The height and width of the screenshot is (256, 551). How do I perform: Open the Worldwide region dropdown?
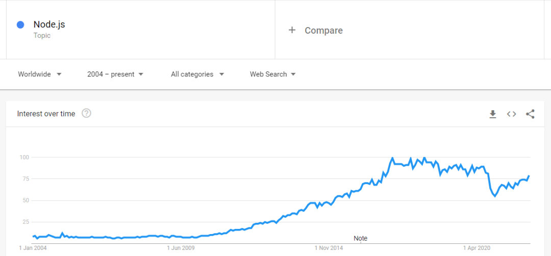[x=40, y=74]
